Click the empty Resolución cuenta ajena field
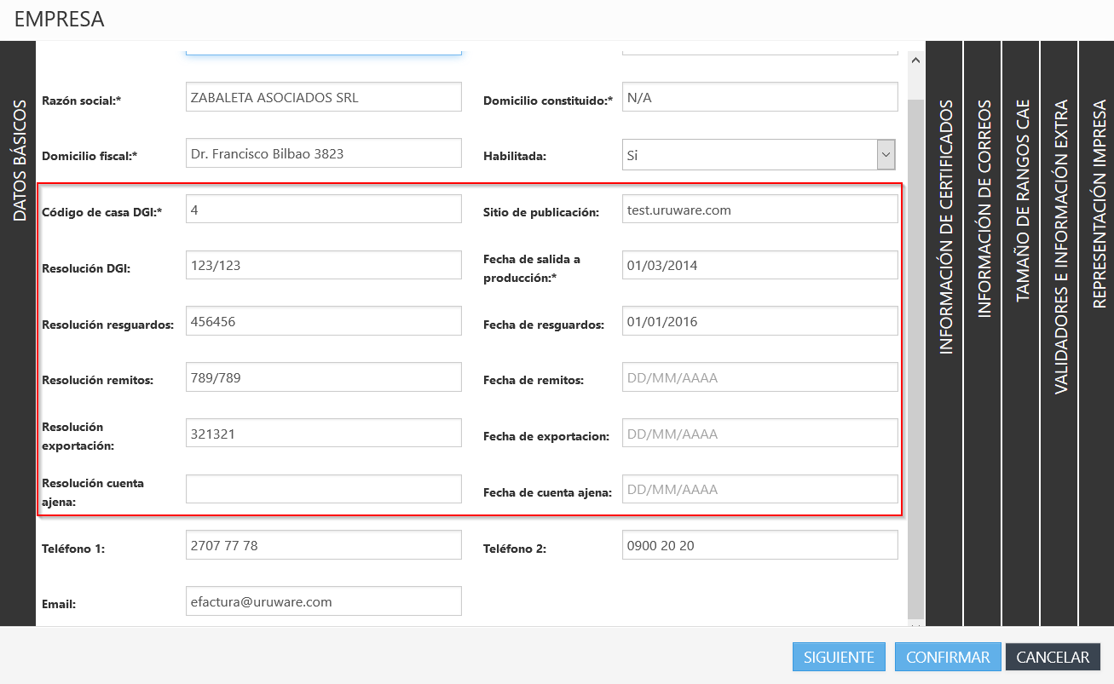The image size is (1114, 684). pyautogui.click(x=323, y=489)
